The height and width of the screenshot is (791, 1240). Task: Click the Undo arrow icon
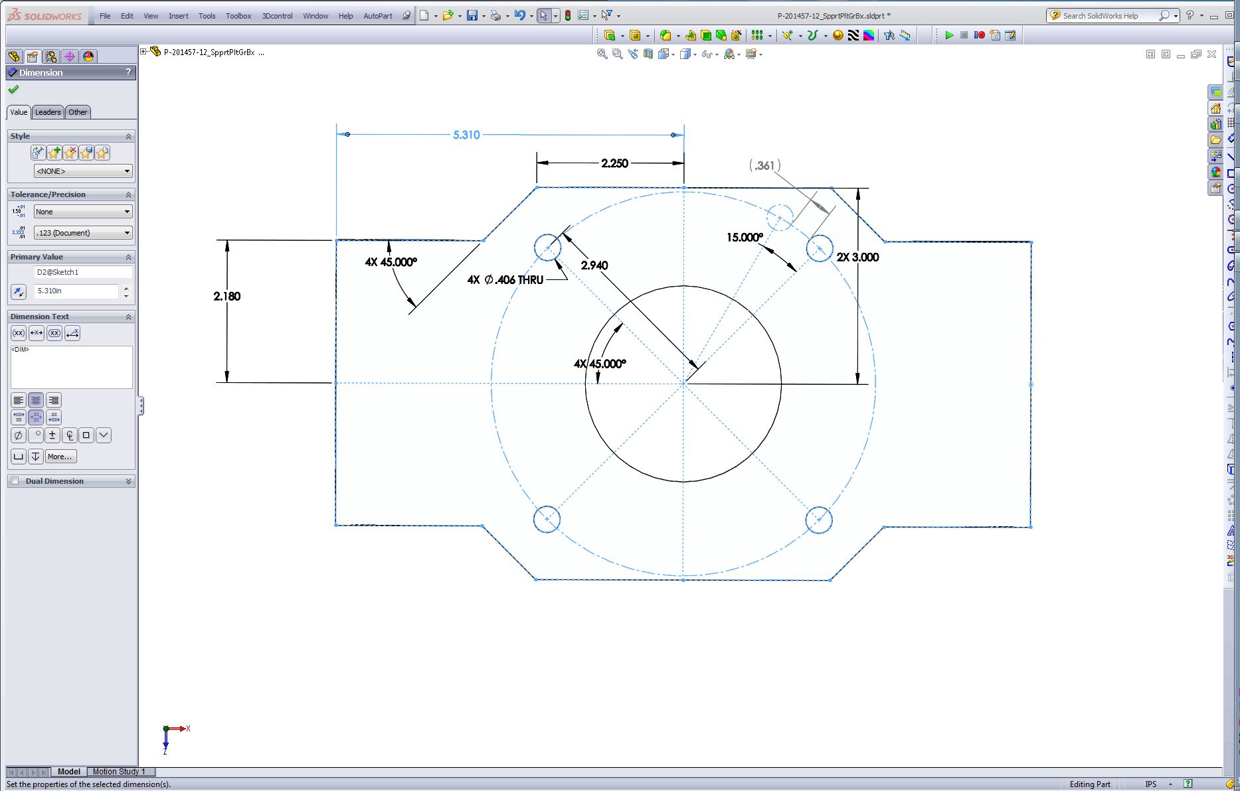point(519,15)
